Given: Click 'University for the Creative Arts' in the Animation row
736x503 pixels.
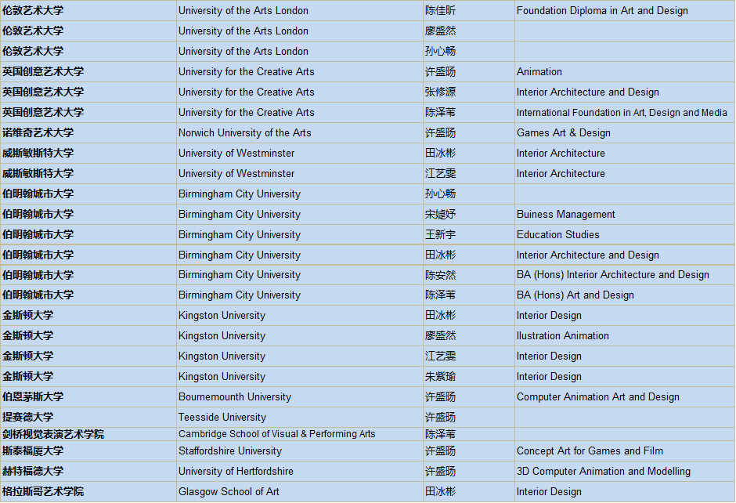Looking at the screenshot, I should [x=246, y=71].
